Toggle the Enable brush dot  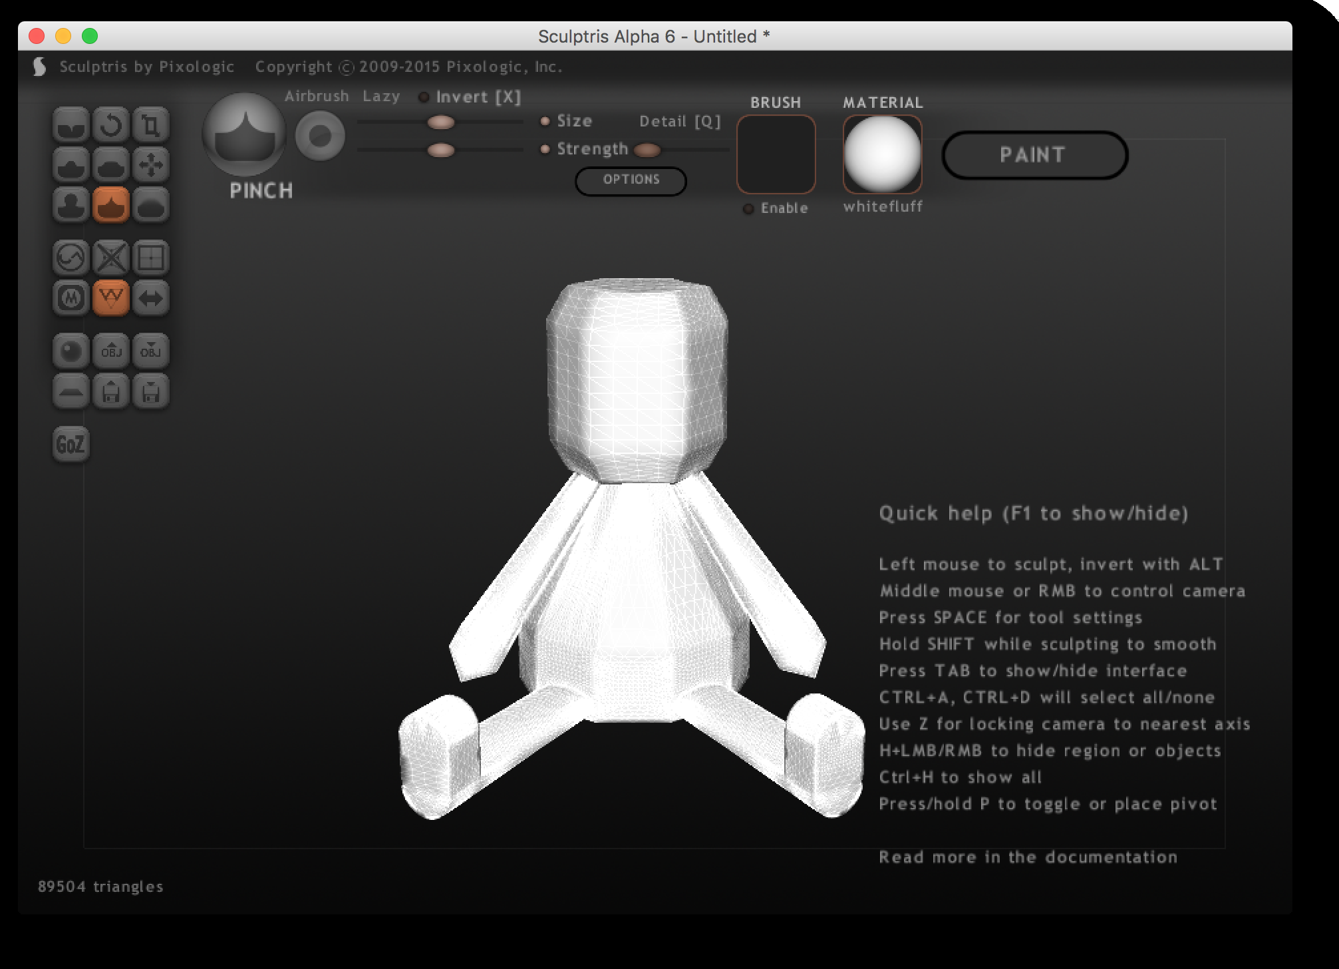[x=748, y=209]
